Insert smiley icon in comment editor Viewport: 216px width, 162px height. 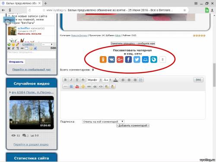[83, 86]
